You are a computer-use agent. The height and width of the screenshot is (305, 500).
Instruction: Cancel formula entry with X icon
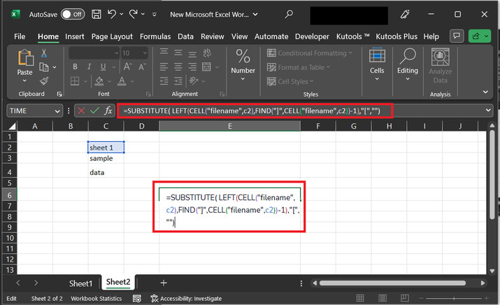(x=81, y=111)
